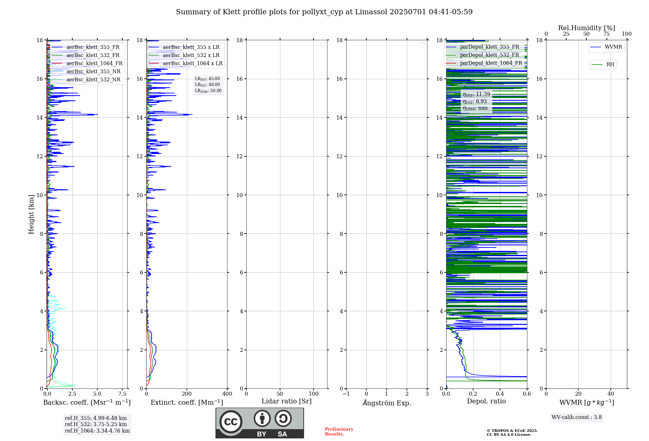Click the red Preliminary Results notice

[339, 432]
